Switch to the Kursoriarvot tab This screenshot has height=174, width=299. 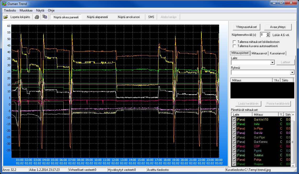tap(277, 53)
